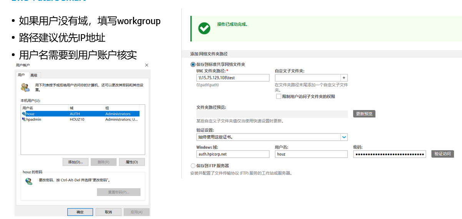Screen dimensions: 462x219
Task: Click the 操作已成功完成 message text
Action: pos(233,24)
